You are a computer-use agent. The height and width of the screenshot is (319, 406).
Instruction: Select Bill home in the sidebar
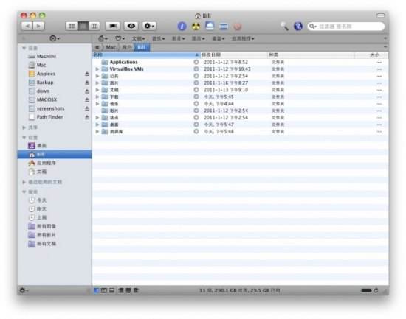55,154
